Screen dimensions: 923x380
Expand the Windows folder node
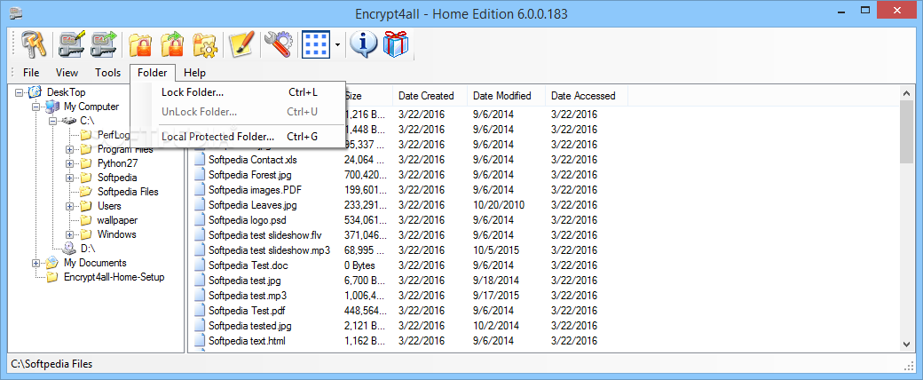click(69, 234)
